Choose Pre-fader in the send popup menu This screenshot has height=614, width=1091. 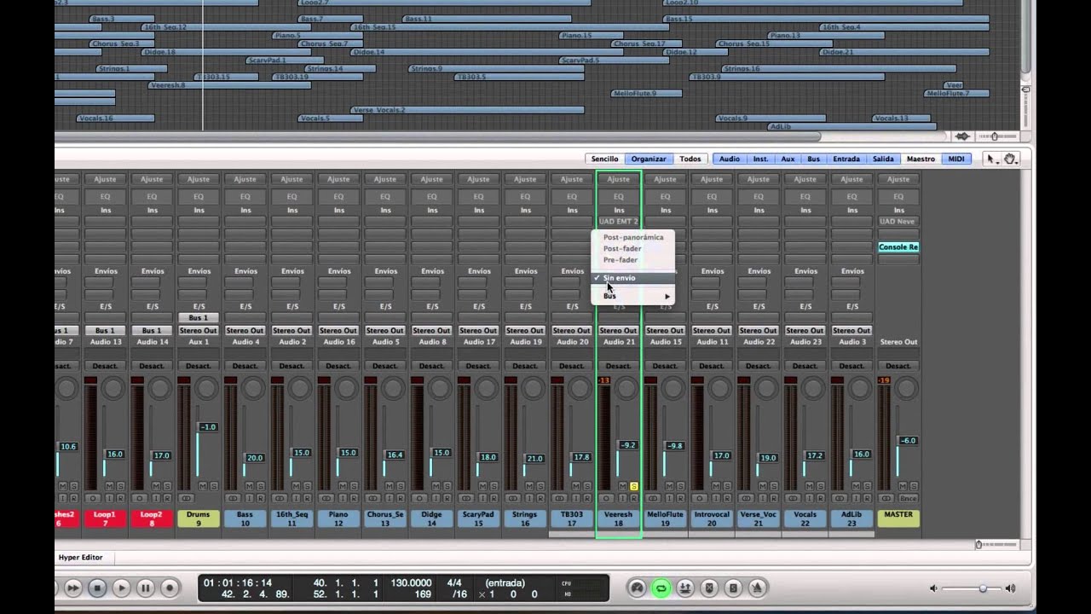[x=633, y=259]
